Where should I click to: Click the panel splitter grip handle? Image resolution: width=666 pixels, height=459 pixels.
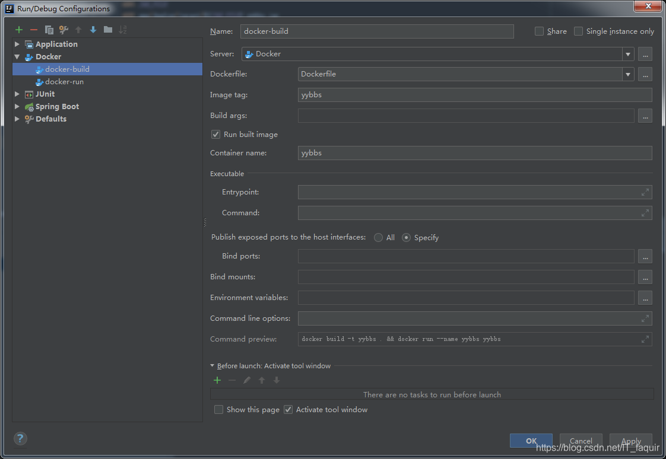click(x=205, y=222)
